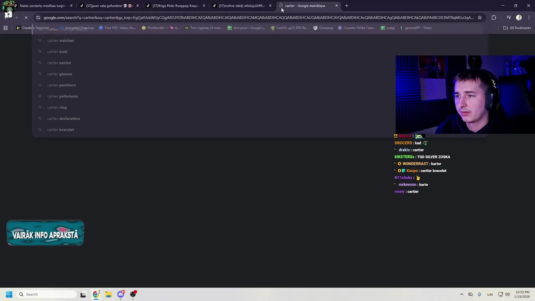Image resolution: width=535 pixels, height=301 pixels.
Task: Choose the 'cartier panthere' suggestion
Action: coord(260,85)
